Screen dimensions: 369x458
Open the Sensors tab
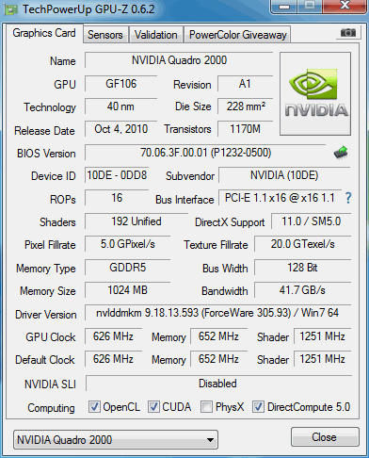[x=105, y=35]
